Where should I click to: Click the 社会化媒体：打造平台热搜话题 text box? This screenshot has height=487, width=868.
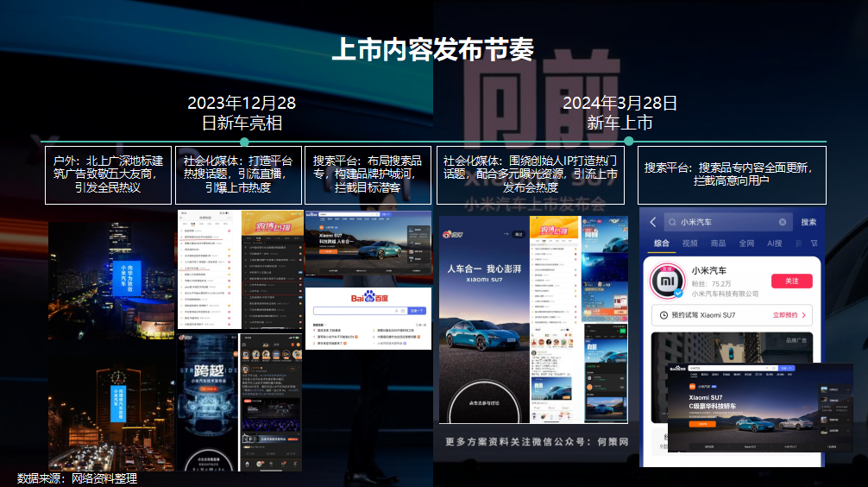238,175
